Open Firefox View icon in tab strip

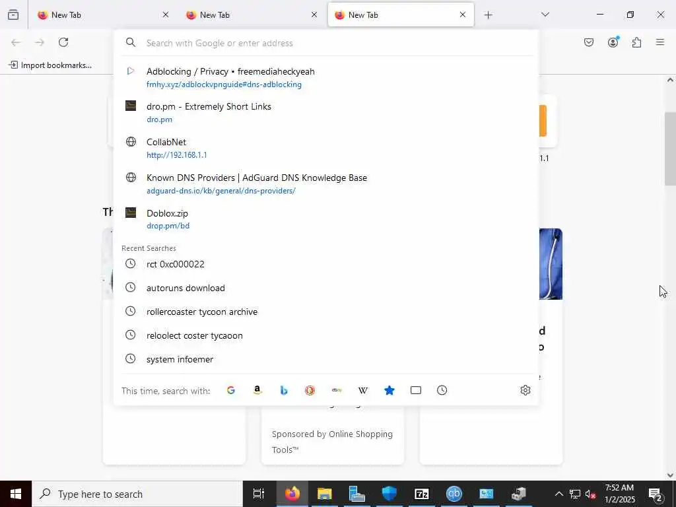[13, 15]
